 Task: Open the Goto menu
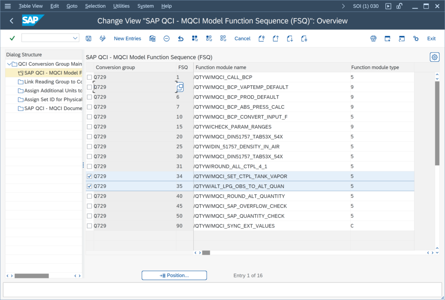coord(72,6)
